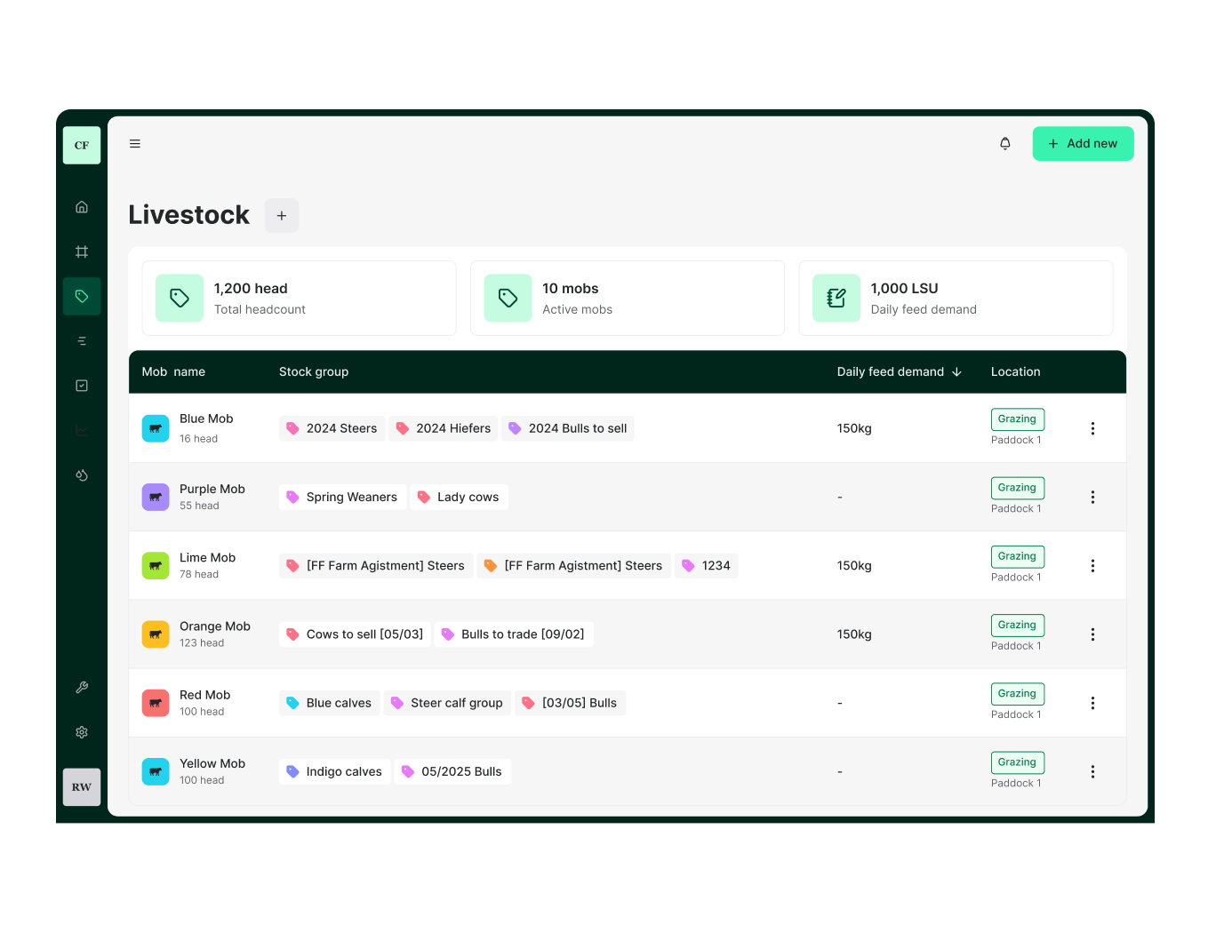The height and width of the screenshot is (933, 1208).
Task: Open notifications bell icon
Action: (1005, 144)
